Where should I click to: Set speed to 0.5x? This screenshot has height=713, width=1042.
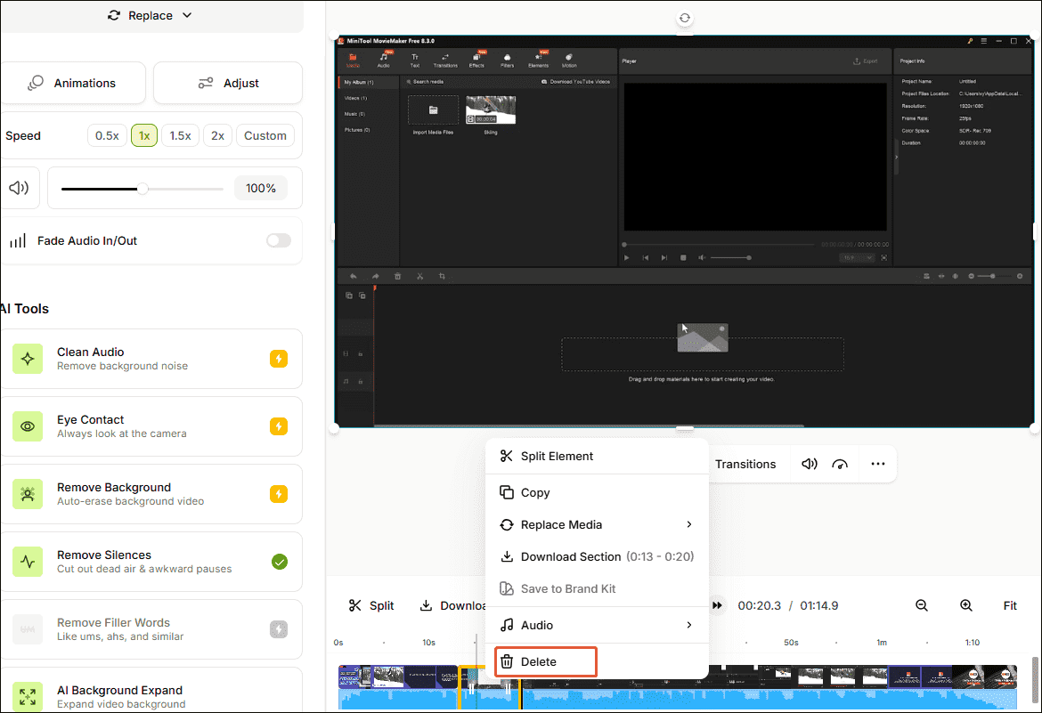pyautogui.click(x=107, y=135)
